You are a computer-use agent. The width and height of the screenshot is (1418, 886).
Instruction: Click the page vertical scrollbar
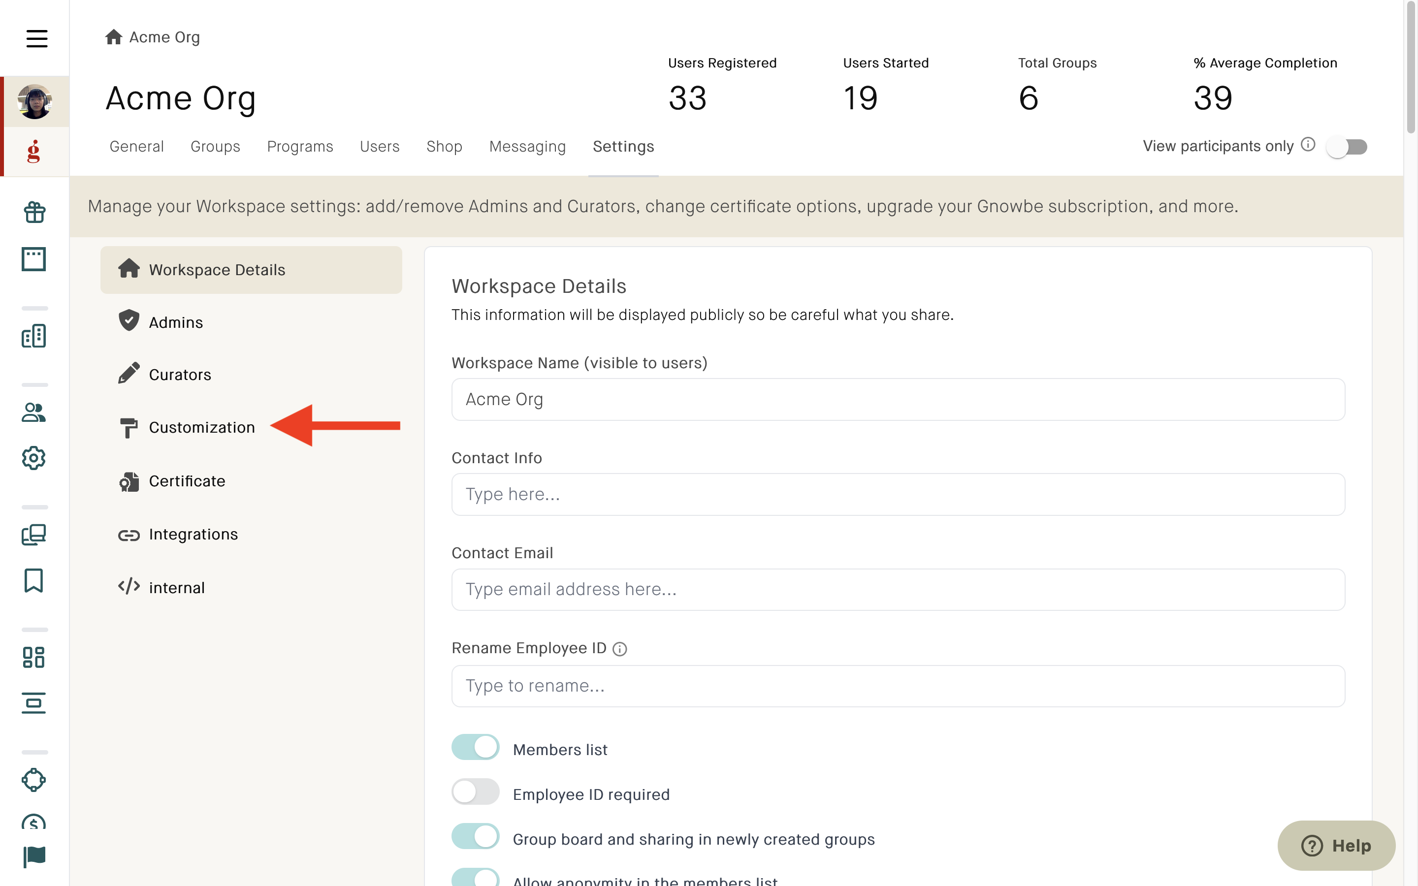point(1411,67)
